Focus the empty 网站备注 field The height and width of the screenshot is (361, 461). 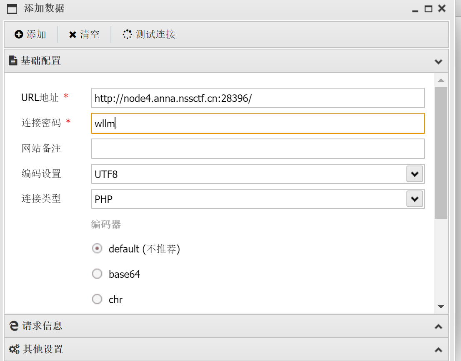click(x=258, y=148)
